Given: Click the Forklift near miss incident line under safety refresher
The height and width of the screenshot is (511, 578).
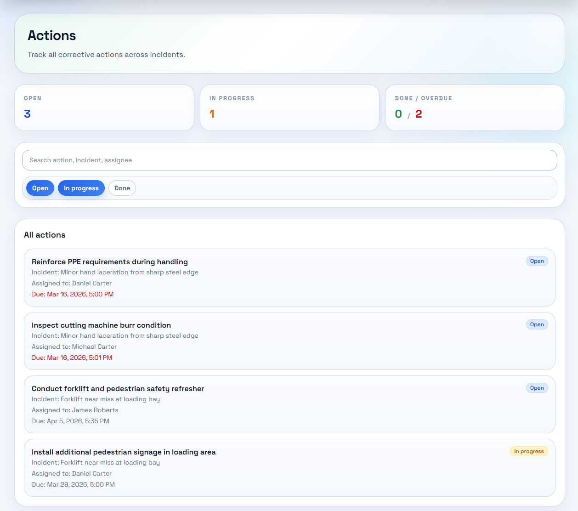Looking at the screenshot, I should click(96, 399).
